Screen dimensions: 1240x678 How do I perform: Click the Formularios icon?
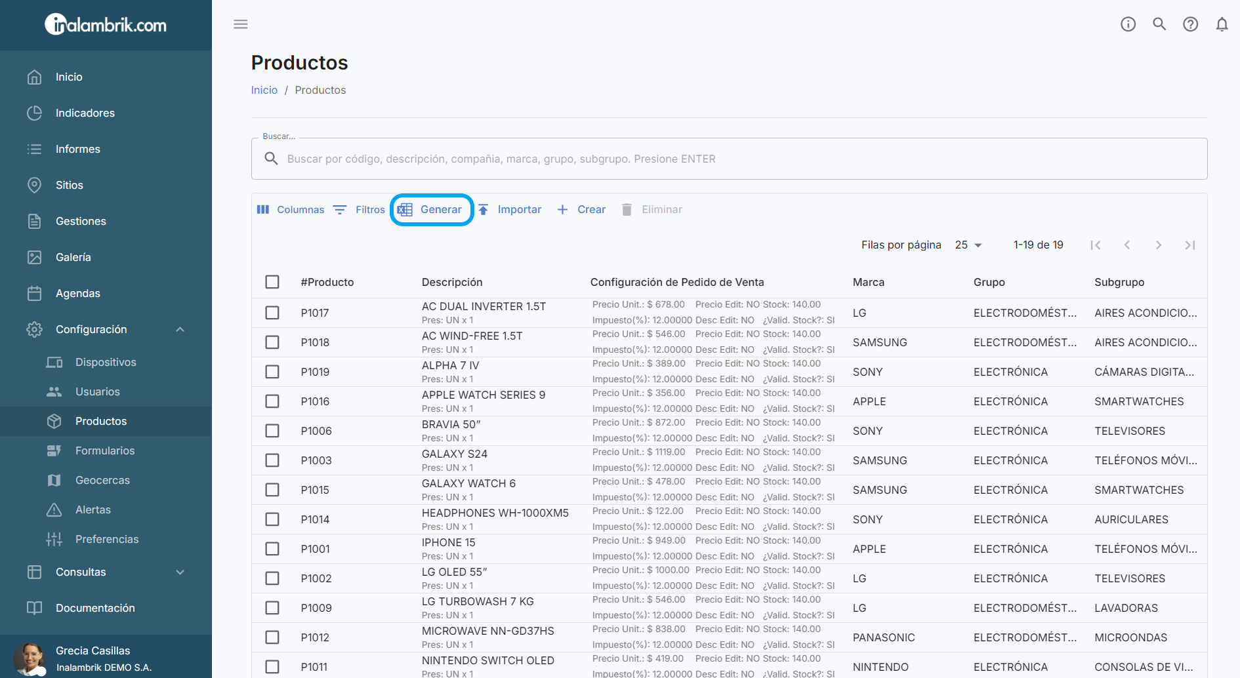pyautogui.click(x=54, y=450)
